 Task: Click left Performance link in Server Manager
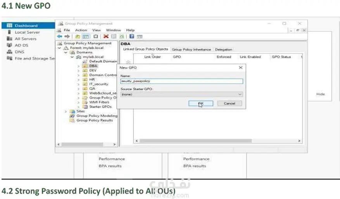click(x=112, y=159)
